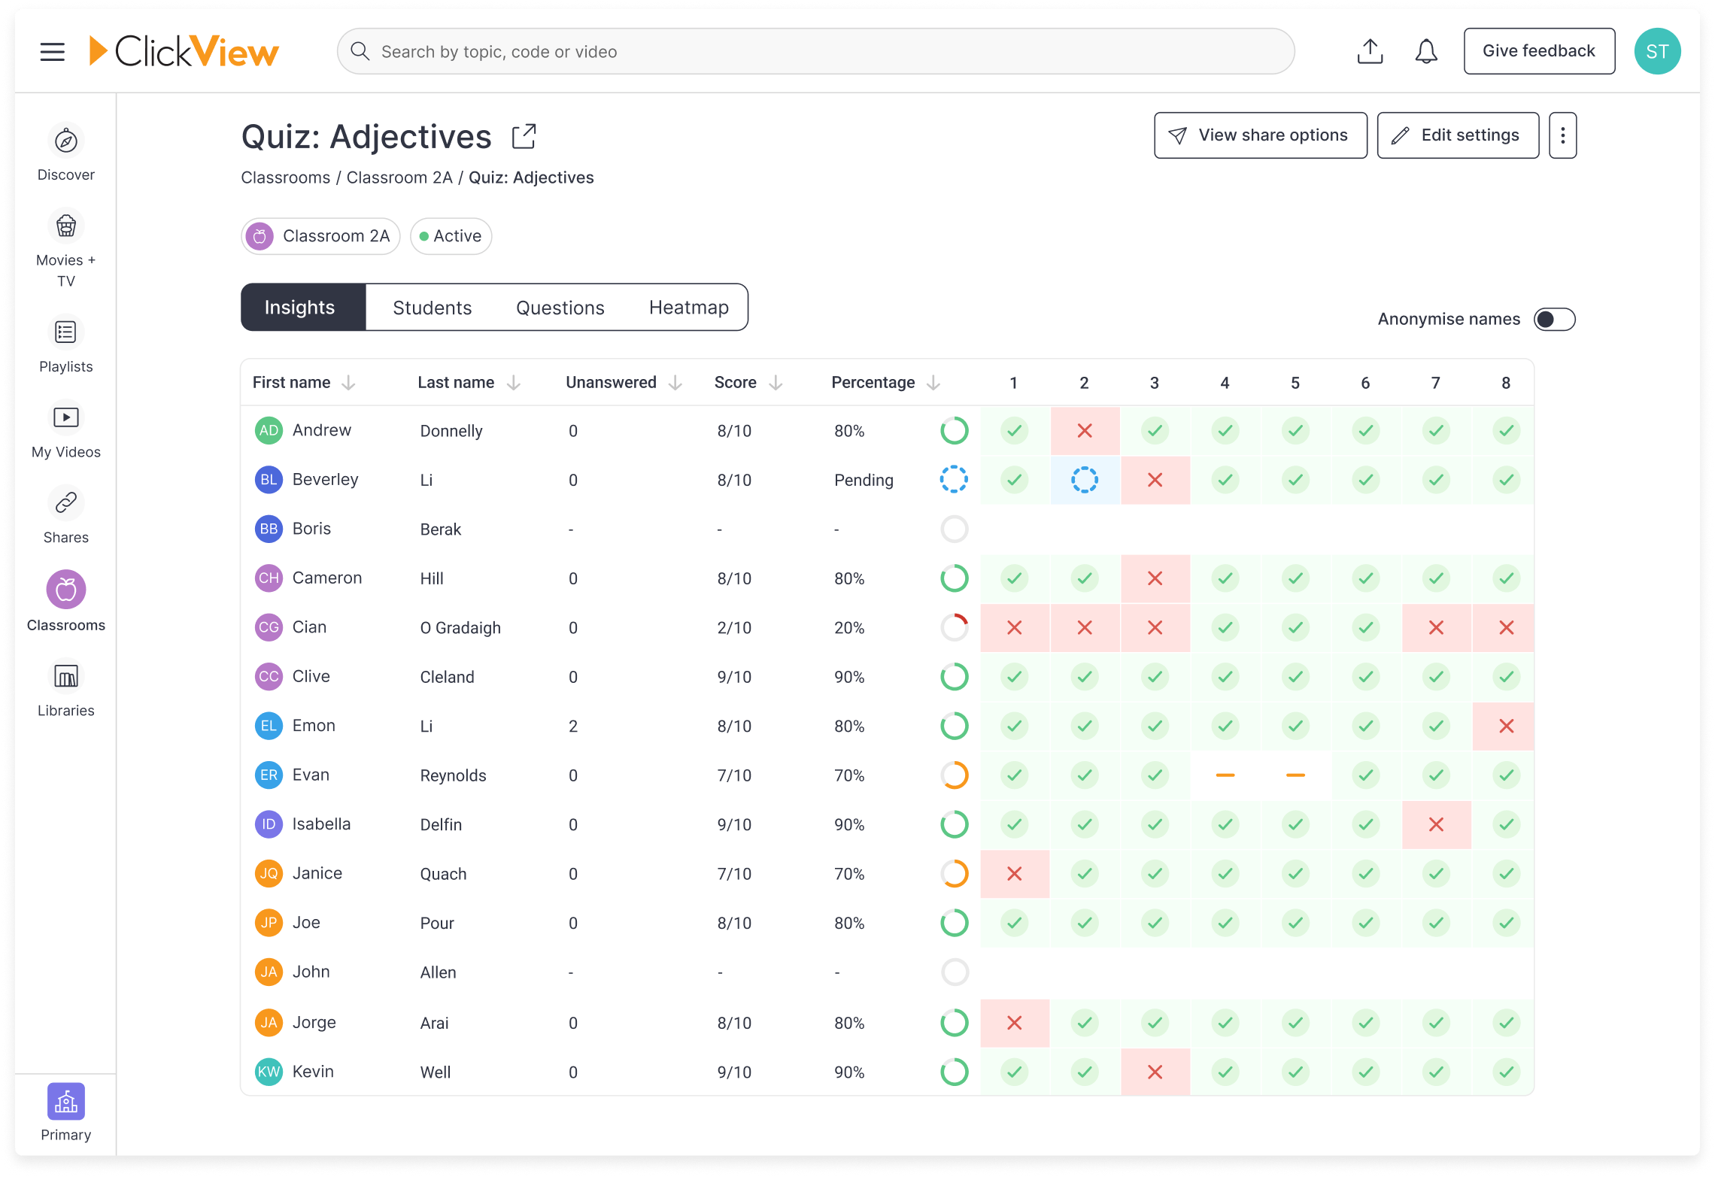The width and height of the screenshot is (1715, 1177).
Task: Switch to the Heatmap tab
Action: 688,307
